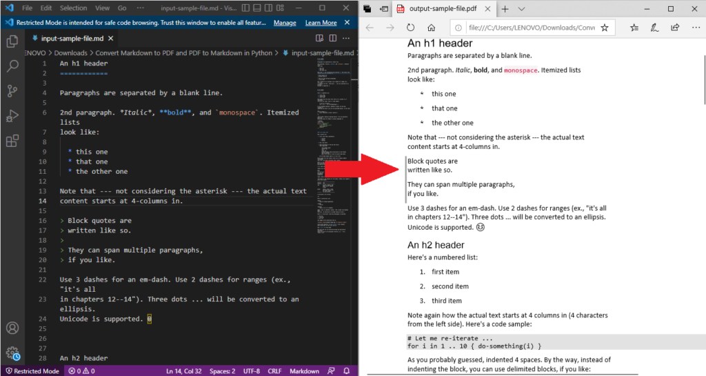Open the Markdown language mode selector
This screenshot has height=376, width=706.
[304, 371]
